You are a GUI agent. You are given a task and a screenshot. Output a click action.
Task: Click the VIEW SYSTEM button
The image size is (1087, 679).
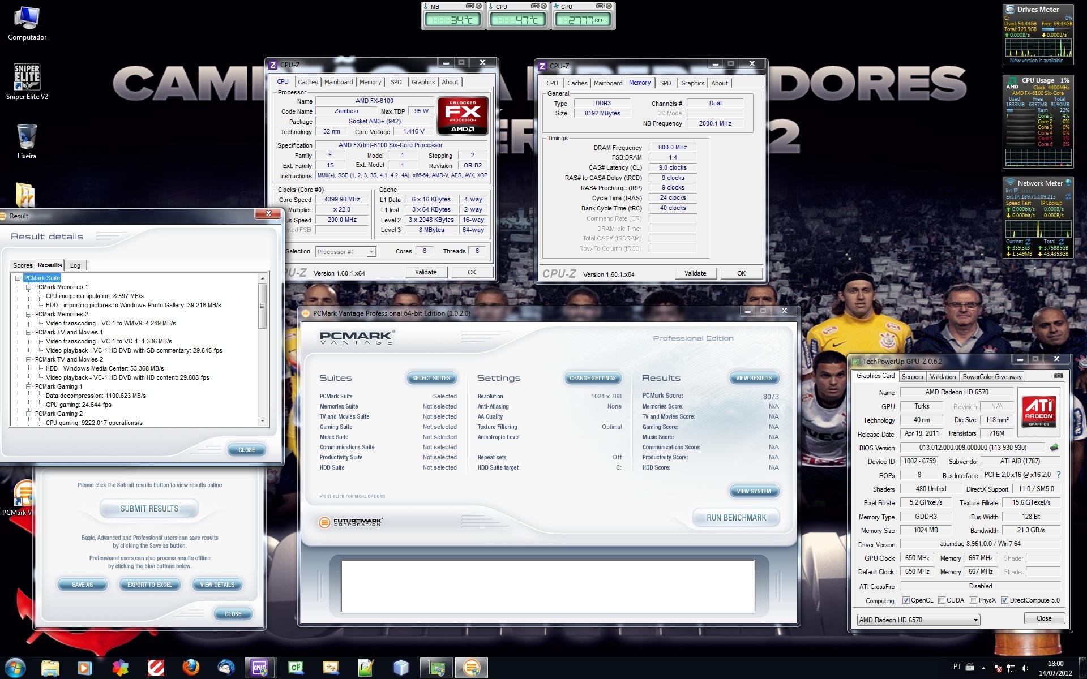pos(754,491)
